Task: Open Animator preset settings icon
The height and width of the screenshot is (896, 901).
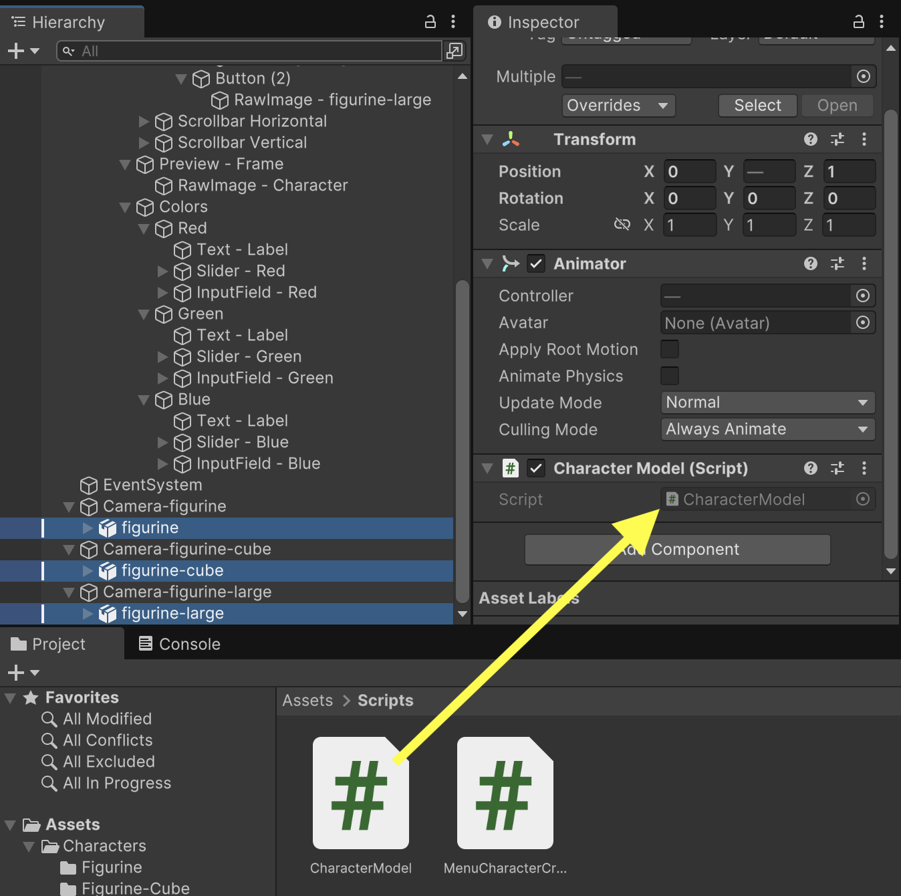Action: [837, 263]
